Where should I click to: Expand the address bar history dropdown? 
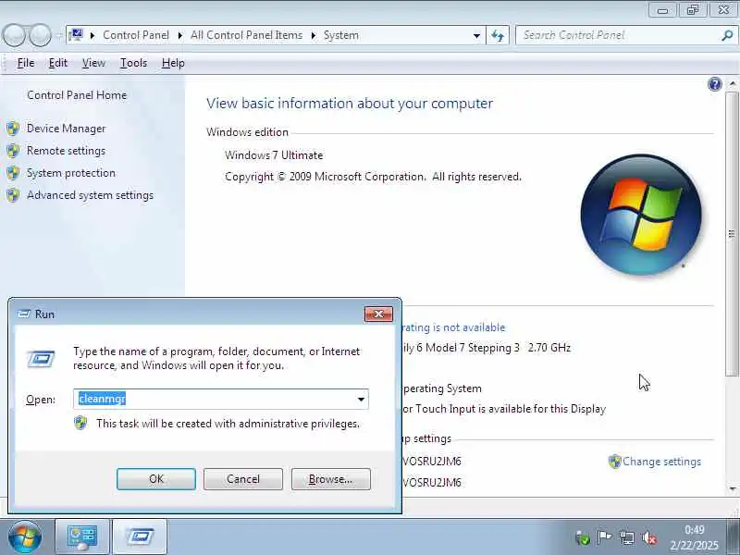click(476, 35)
